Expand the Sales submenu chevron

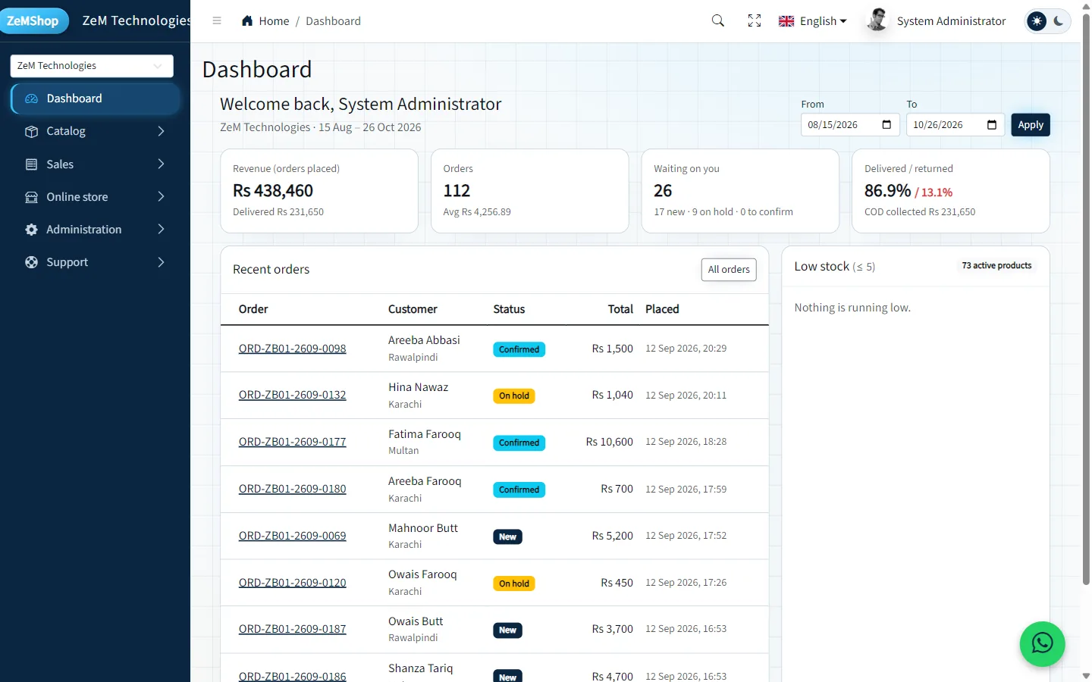pos(161,164)
